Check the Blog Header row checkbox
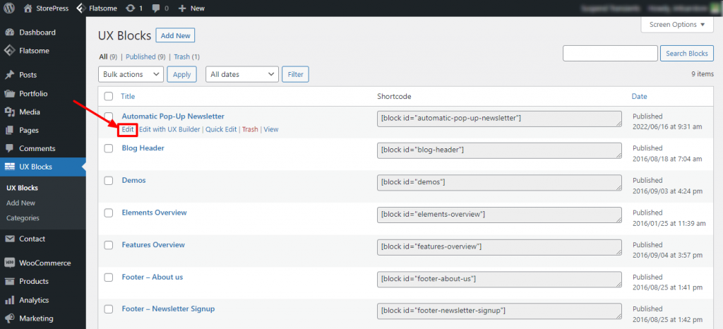This screenshot has width=723, height=329. pos(108,148)
